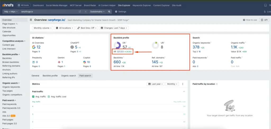The height and width of the screenshot is (129, 271).
Task: Uncheck the Avg. traffic checkbox
Action: click(x=33, y=97)
